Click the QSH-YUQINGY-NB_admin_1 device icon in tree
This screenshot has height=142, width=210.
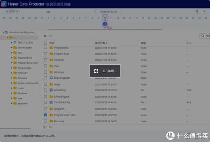tap(6, 33)
